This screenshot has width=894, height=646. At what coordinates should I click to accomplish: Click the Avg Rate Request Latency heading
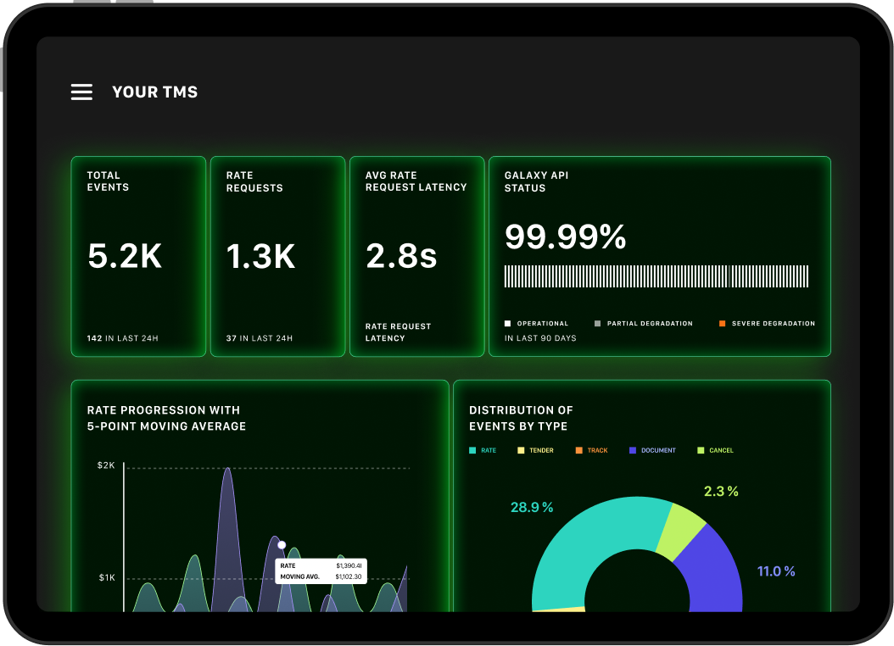pyautogui.click(x=416, y=181)
